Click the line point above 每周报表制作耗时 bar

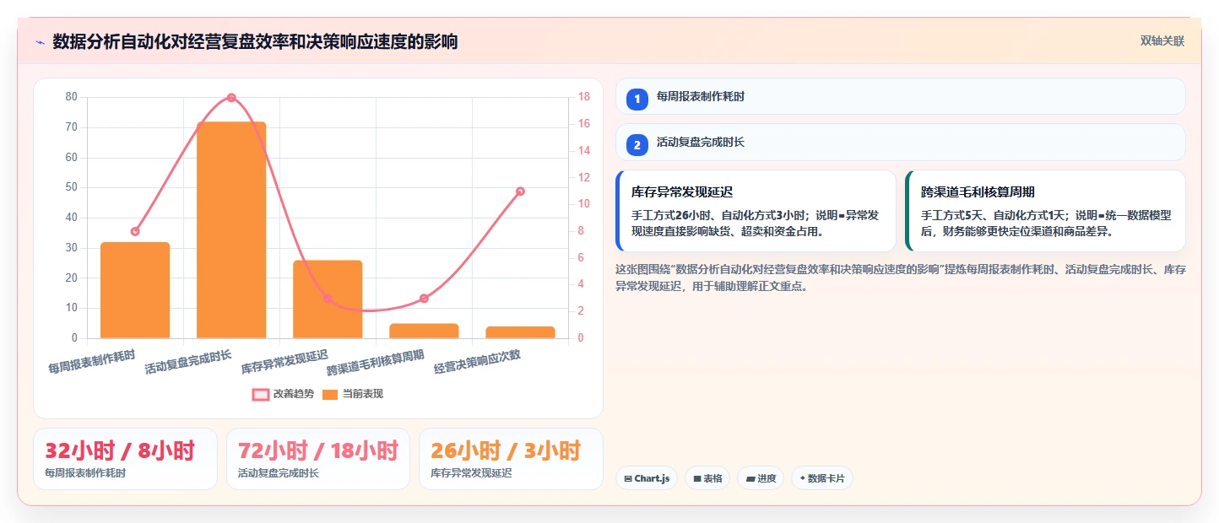pos(135,231)
